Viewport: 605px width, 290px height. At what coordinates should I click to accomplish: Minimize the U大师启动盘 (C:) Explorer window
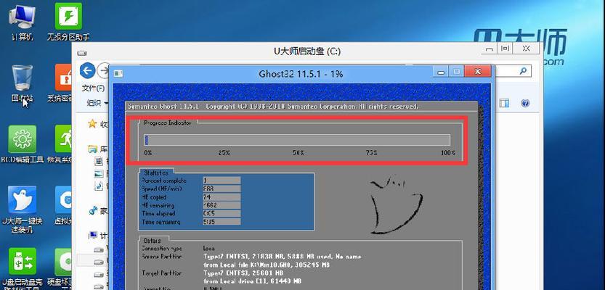pos(490,49)
